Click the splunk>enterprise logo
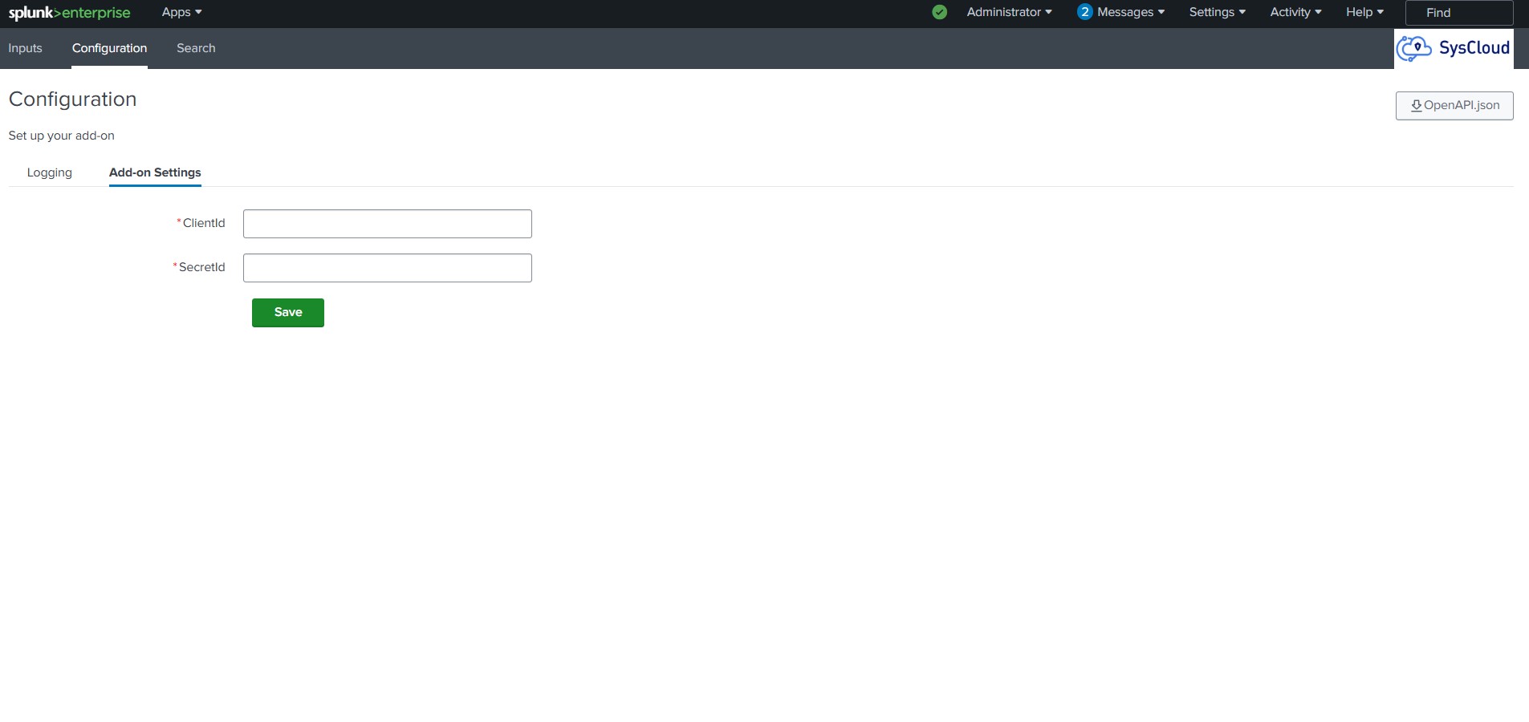 tap(69, 13)
